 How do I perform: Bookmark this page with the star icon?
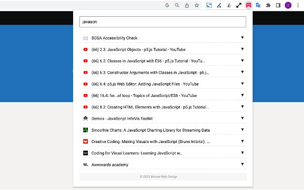(x=197, y=5)
